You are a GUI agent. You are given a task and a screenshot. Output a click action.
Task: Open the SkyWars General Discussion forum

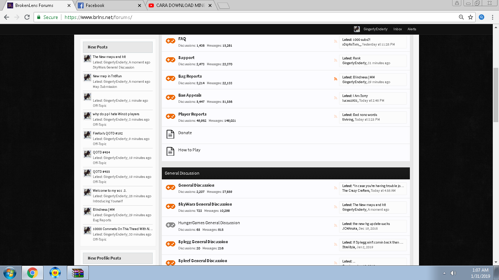tap(205, 204)
